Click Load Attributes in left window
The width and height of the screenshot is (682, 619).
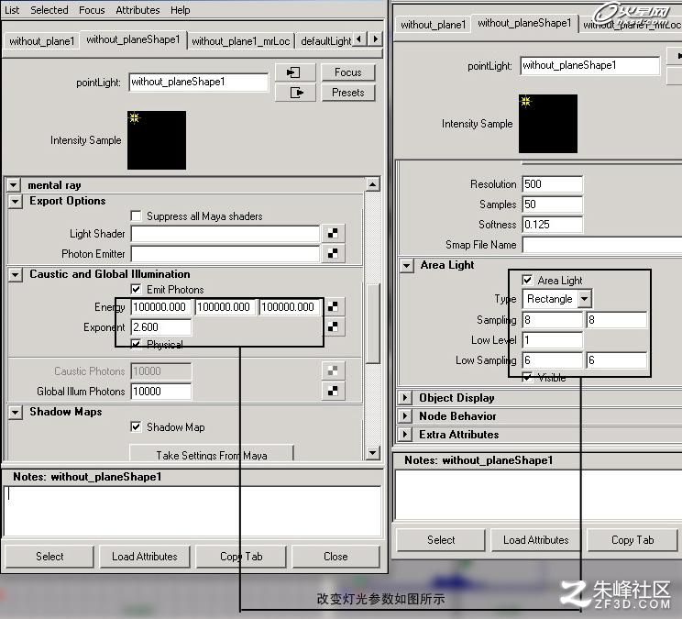coord(145,557)
